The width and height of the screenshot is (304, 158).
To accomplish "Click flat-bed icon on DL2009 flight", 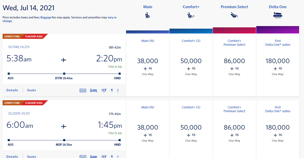I will (94, 156).
